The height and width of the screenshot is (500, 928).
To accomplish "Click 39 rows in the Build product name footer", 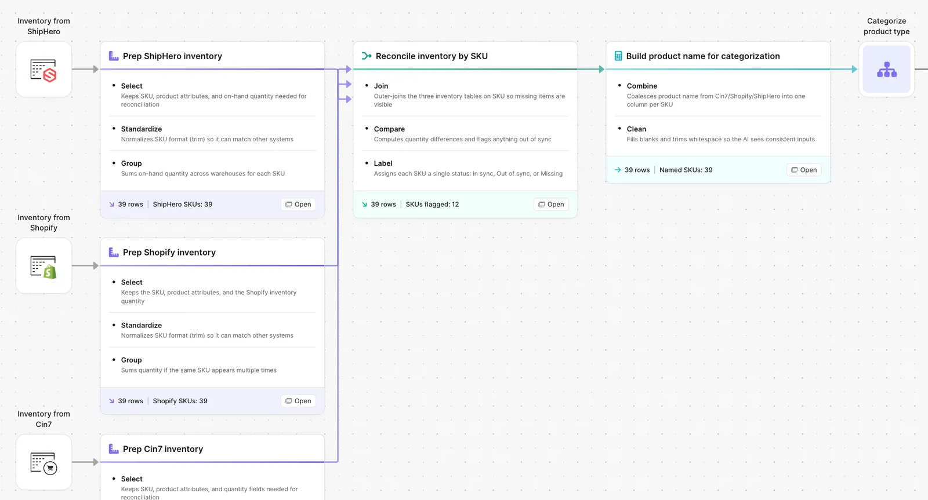I will 637,170.
